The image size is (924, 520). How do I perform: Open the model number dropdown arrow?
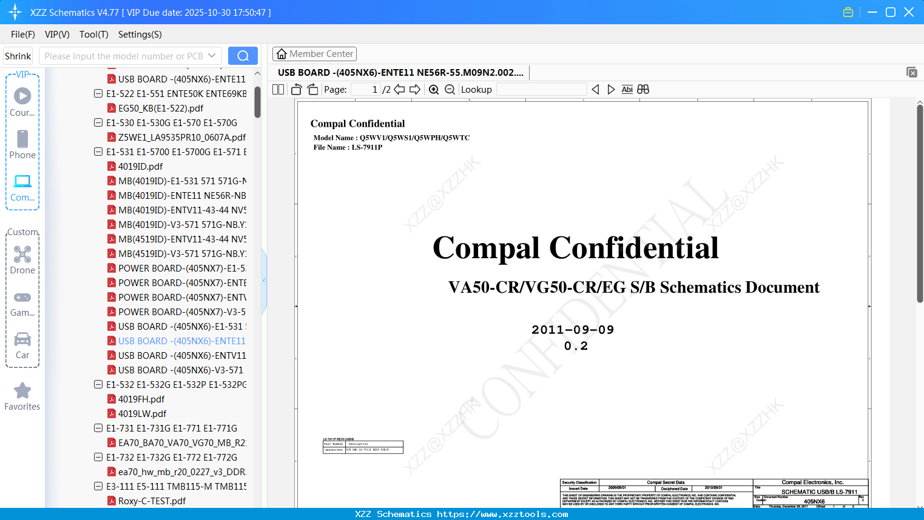[x=212, y=56]
